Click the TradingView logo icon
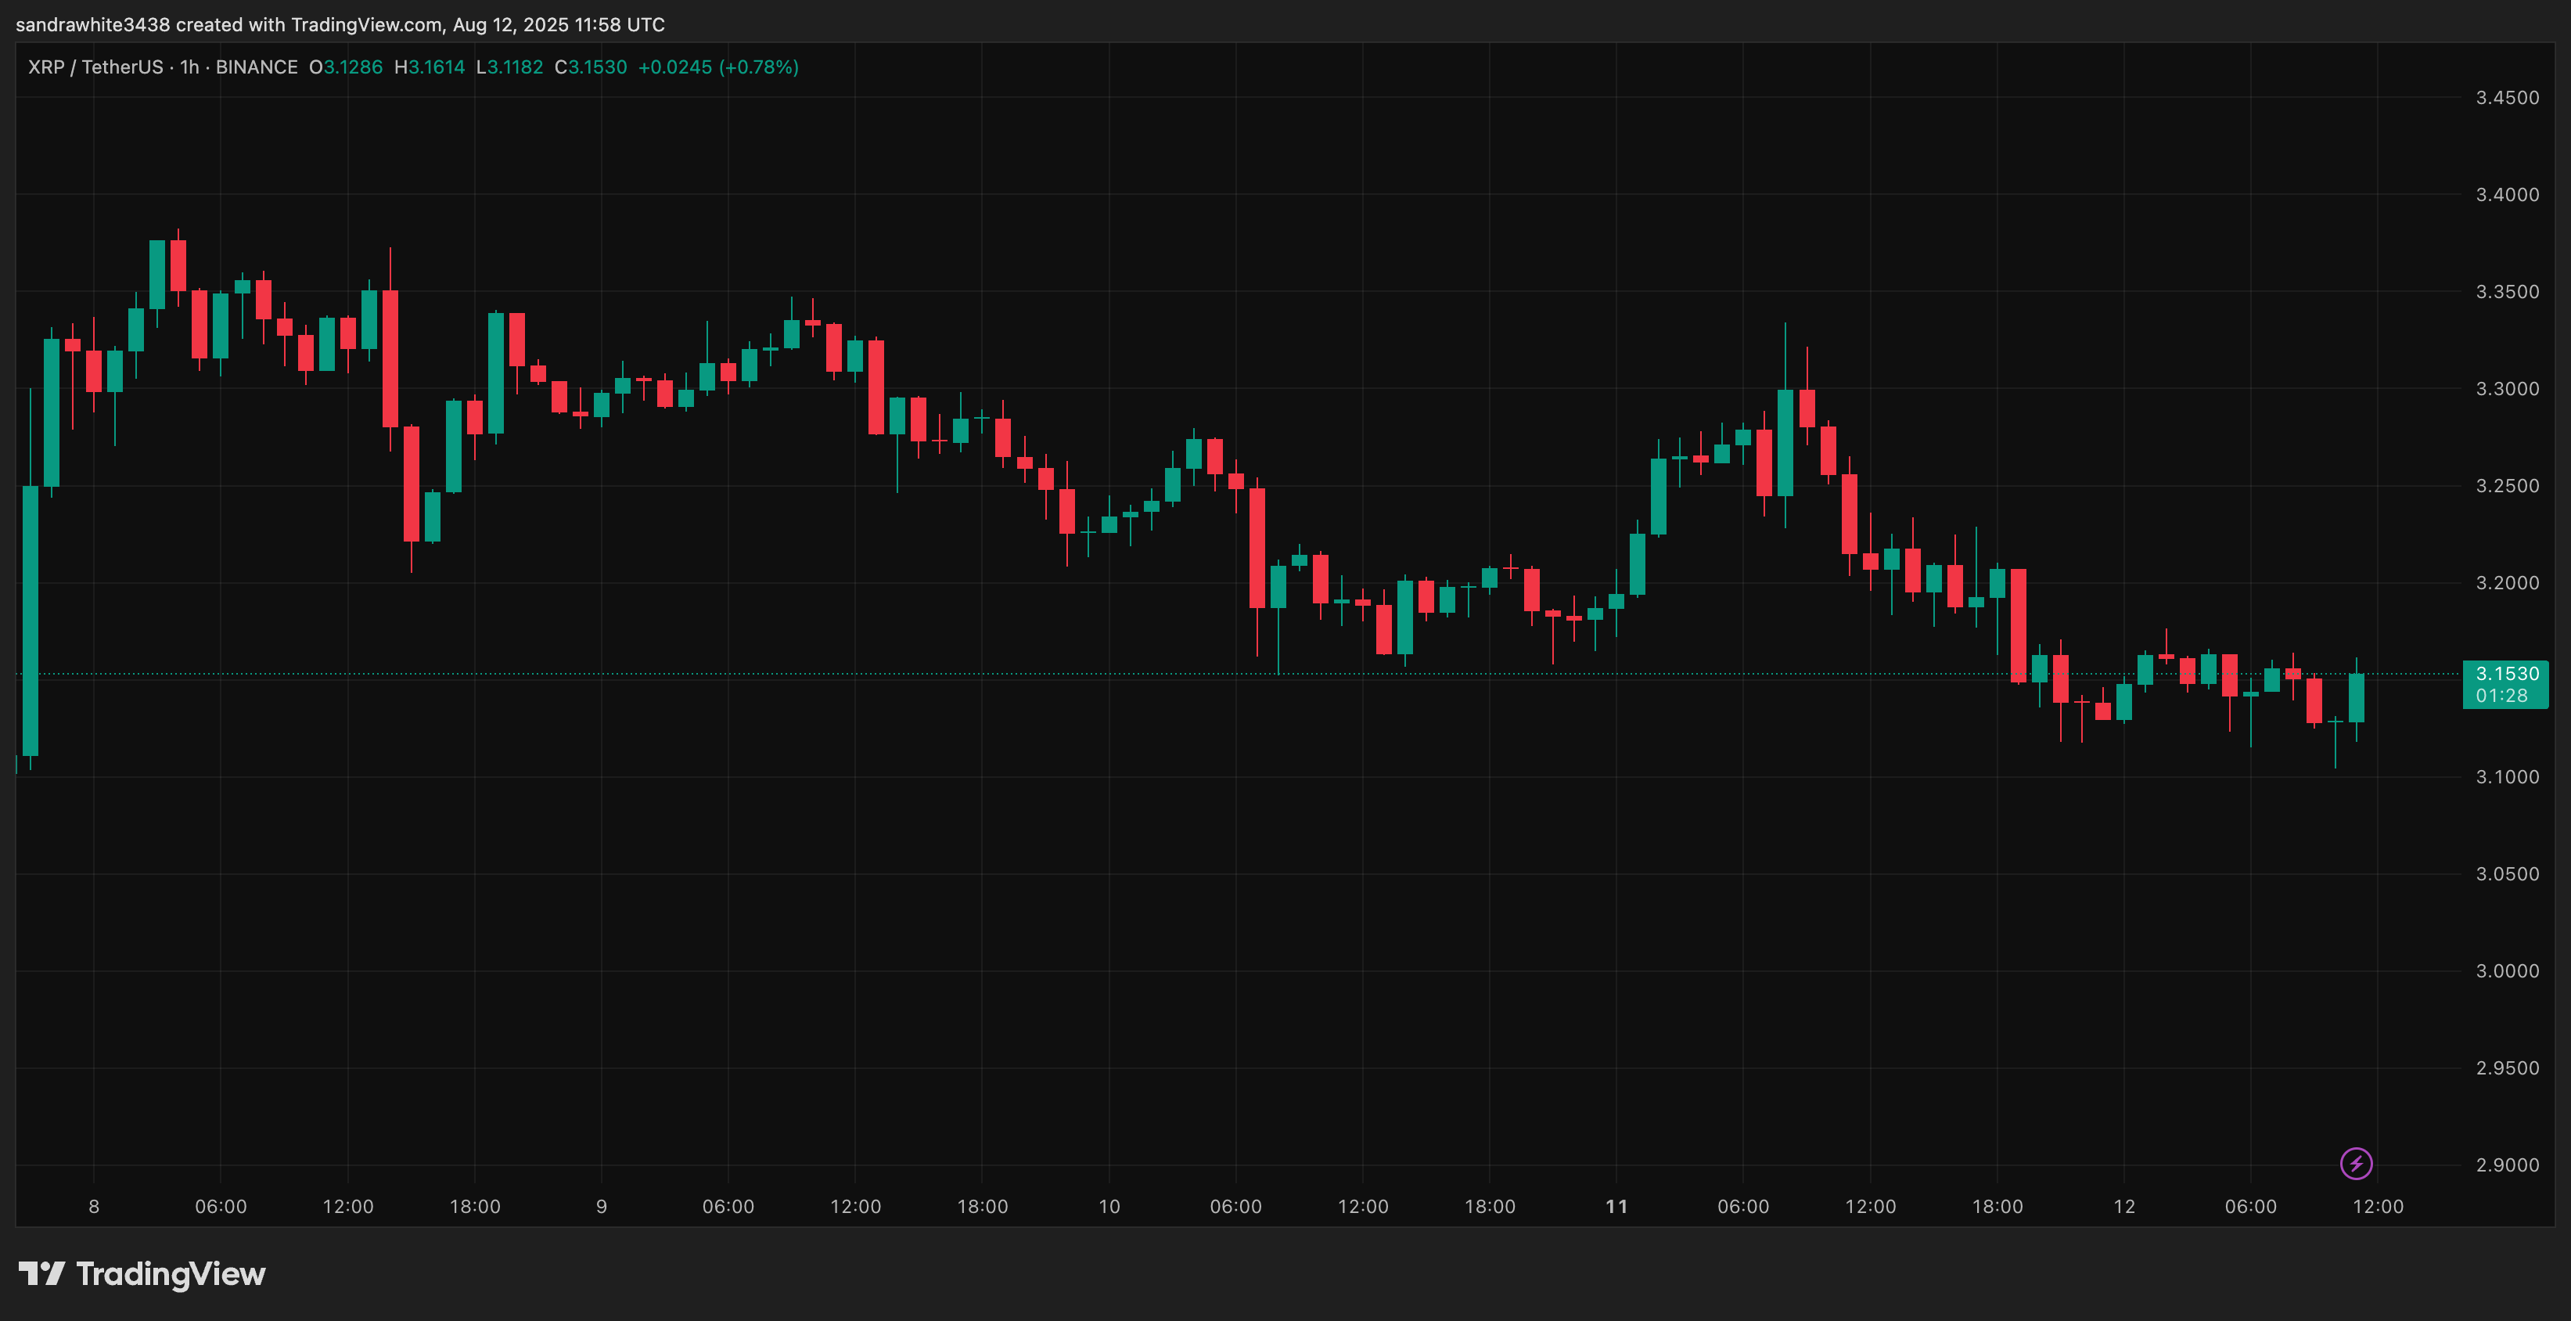 pyautogui.click(x=42, y=1273)
